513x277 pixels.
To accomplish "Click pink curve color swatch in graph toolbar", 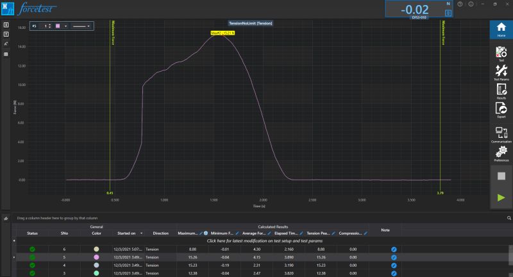I will (x=58, y=26).
